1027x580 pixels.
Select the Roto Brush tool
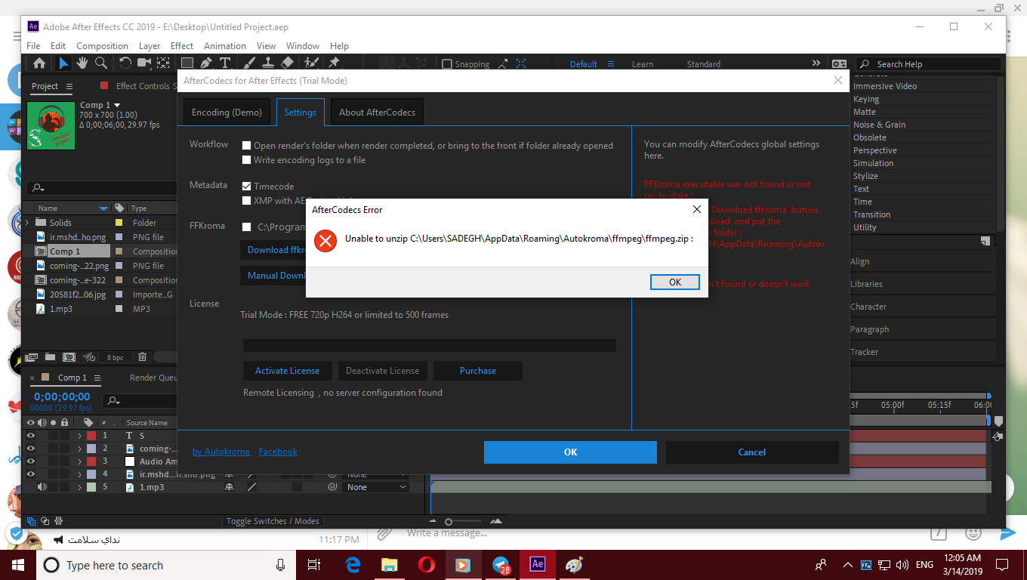(x=312, y=64)
